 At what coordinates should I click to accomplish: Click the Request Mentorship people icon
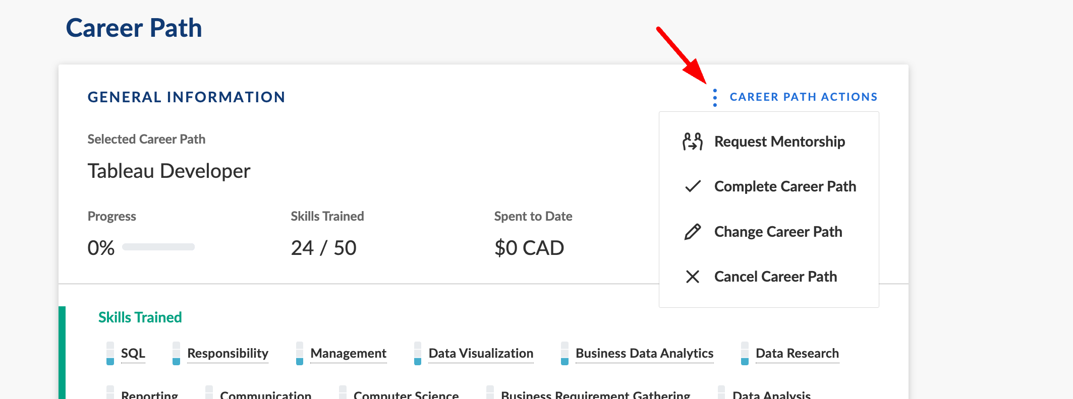point(692,142)
